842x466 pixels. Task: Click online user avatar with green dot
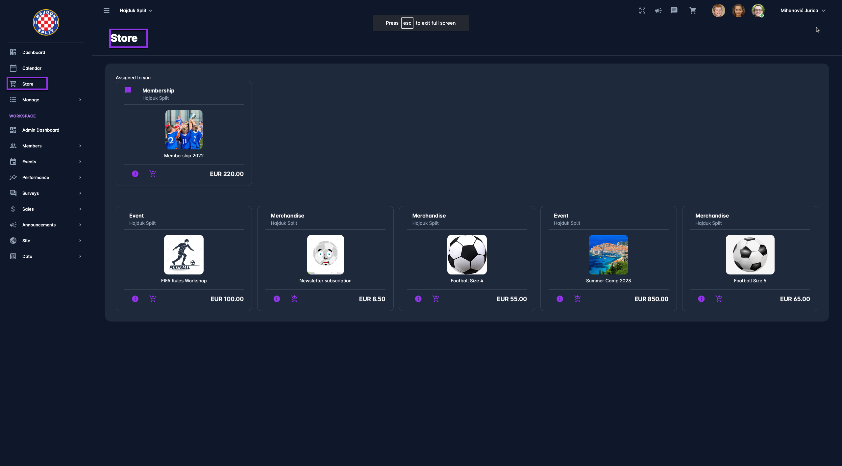click(x=758, y=11)
